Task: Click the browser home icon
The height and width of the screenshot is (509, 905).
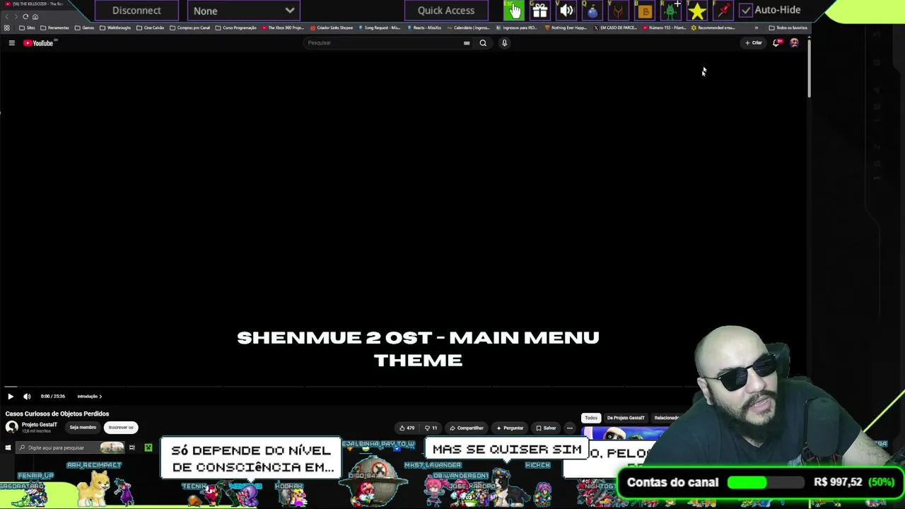Action: pos(35,16)
